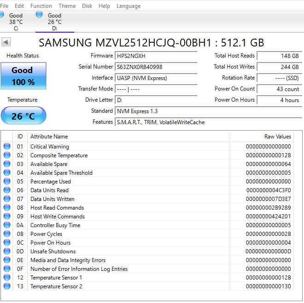The image size is (304, 303).
Task: Select the D: drive tab
Action: tap(55, 22)
